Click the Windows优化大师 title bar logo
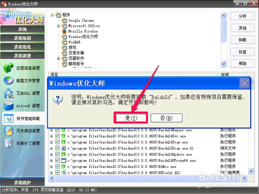This screenshot has height=194, width=259. (4, 4)
